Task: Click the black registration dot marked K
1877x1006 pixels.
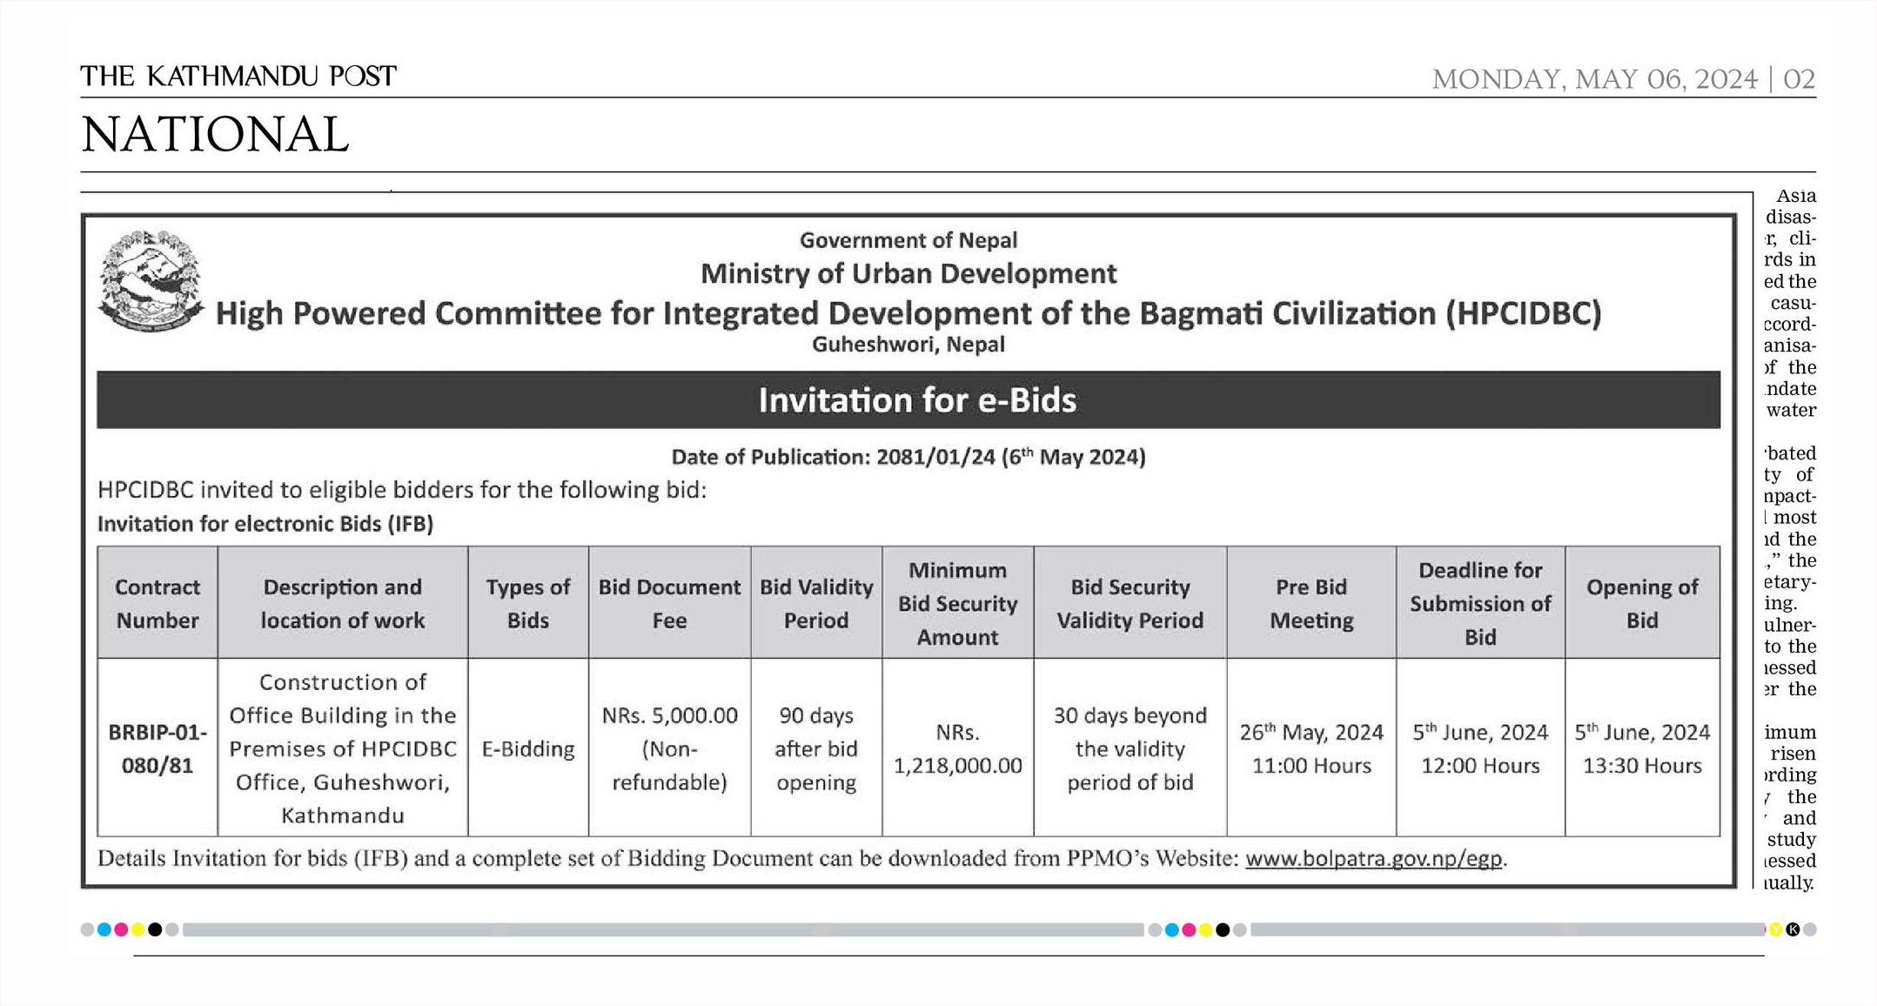Action: pos(1793,929)
